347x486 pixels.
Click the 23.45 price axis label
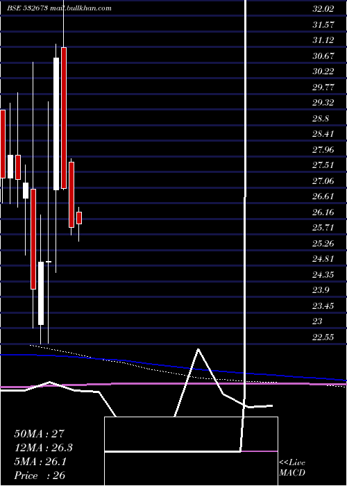(323, 306)
